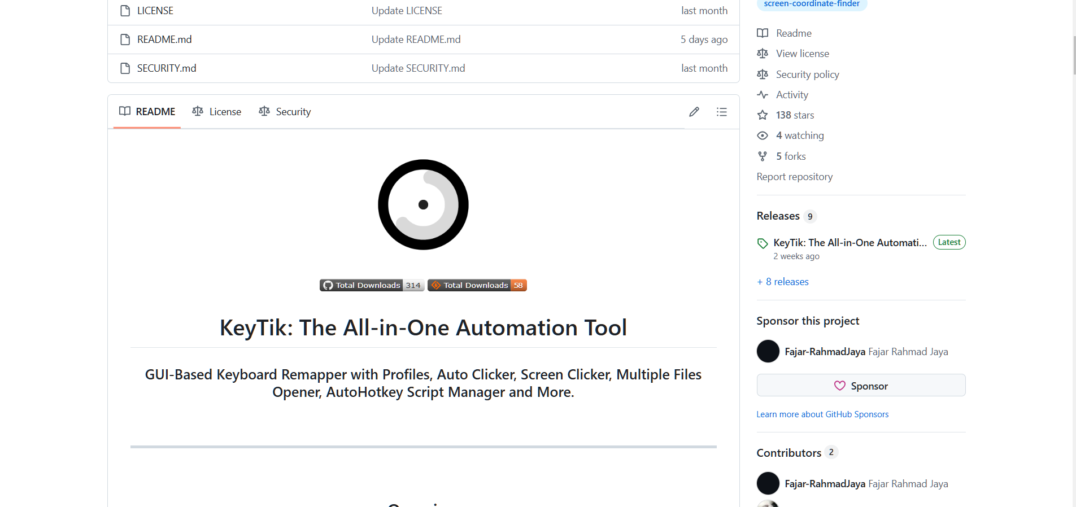Open the README.md file

tap(164, 40)
